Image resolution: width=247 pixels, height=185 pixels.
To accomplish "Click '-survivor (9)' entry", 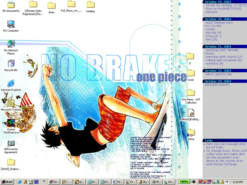I will 214,63.
